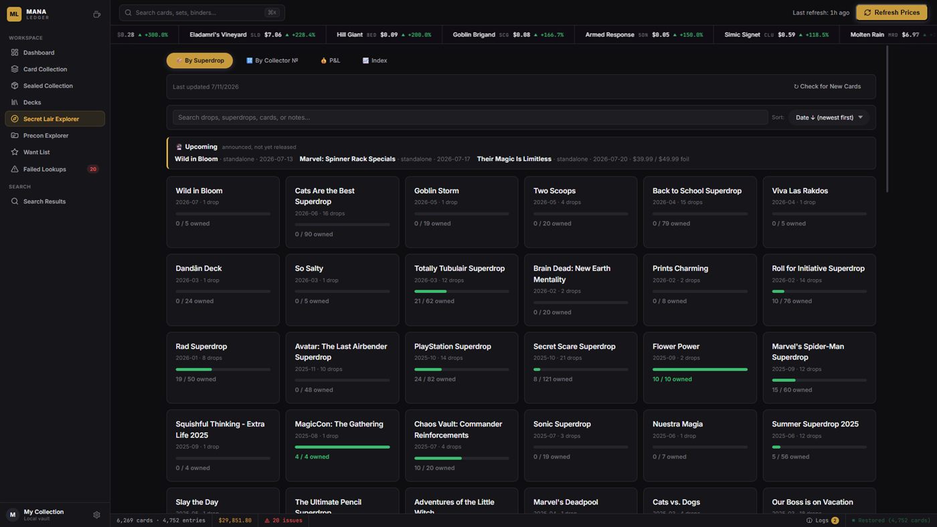Viewport: 937px width, 527px height.
Task: Open Decks via its library icon
Action: click(15, 102)
